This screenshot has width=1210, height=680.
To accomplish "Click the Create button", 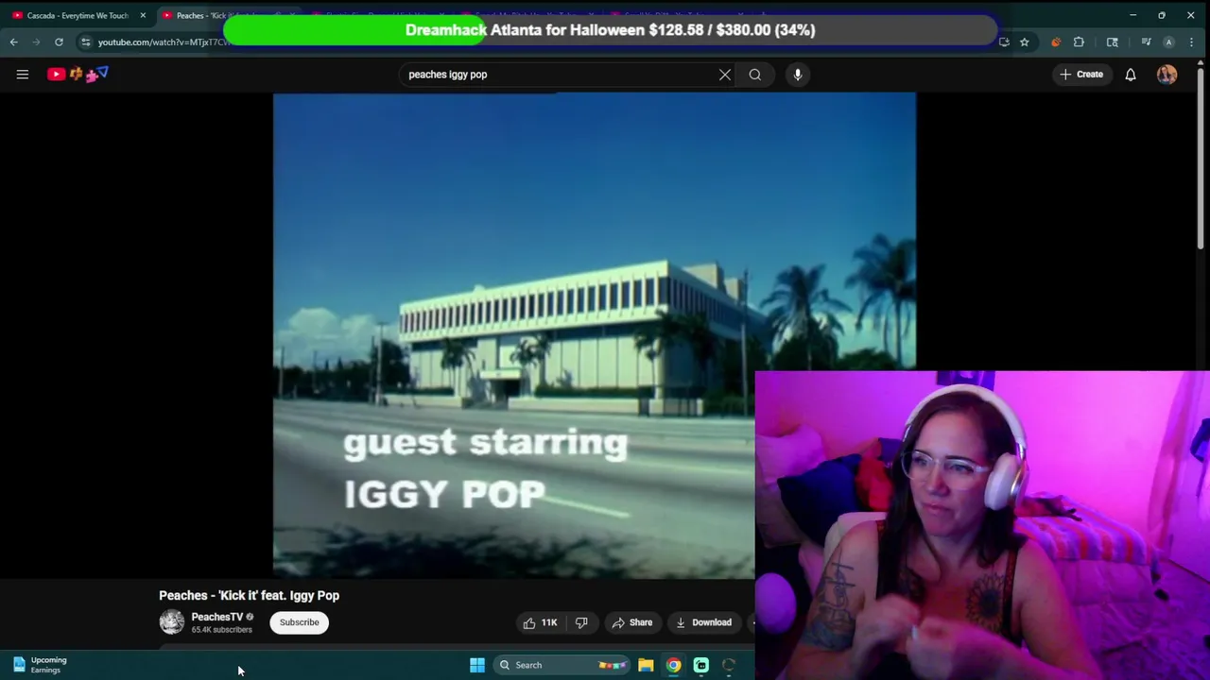I will (1081, 75).
